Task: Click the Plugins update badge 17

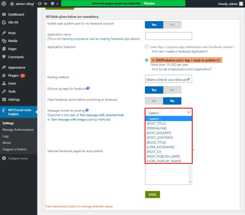Action: coord(23,76)
